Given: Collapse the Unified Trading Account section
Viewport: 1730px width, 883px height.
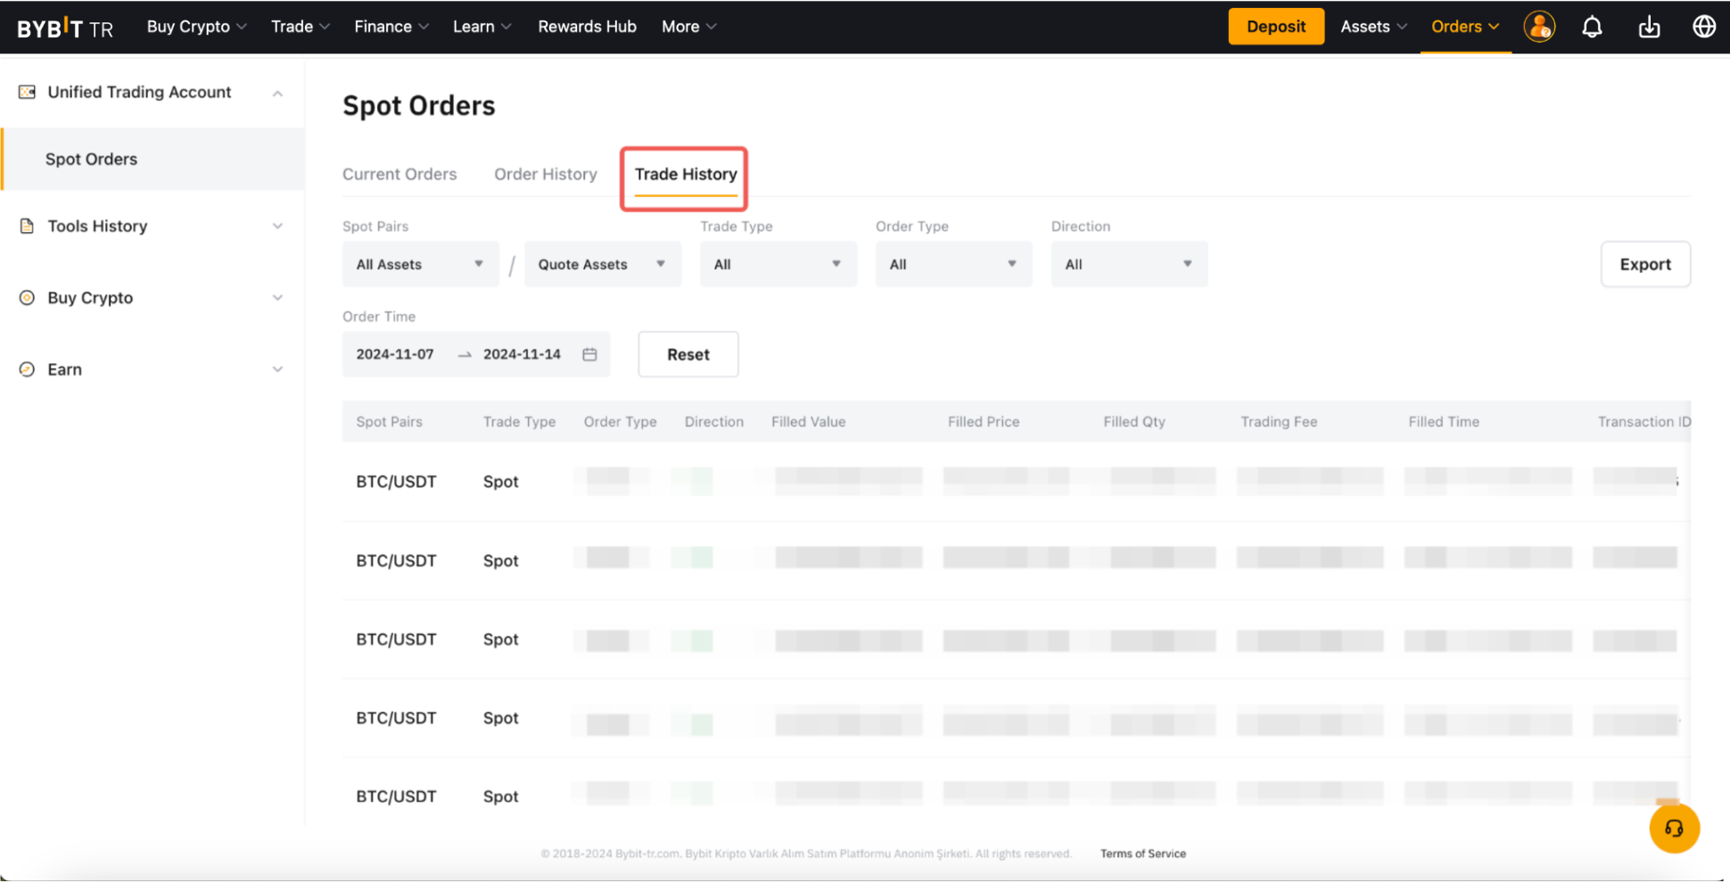Looking at the screenshot, I should pos(277,93).
